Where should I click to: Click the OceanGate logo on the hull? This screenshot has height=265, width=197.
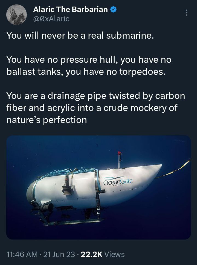(x=118, y=181)
